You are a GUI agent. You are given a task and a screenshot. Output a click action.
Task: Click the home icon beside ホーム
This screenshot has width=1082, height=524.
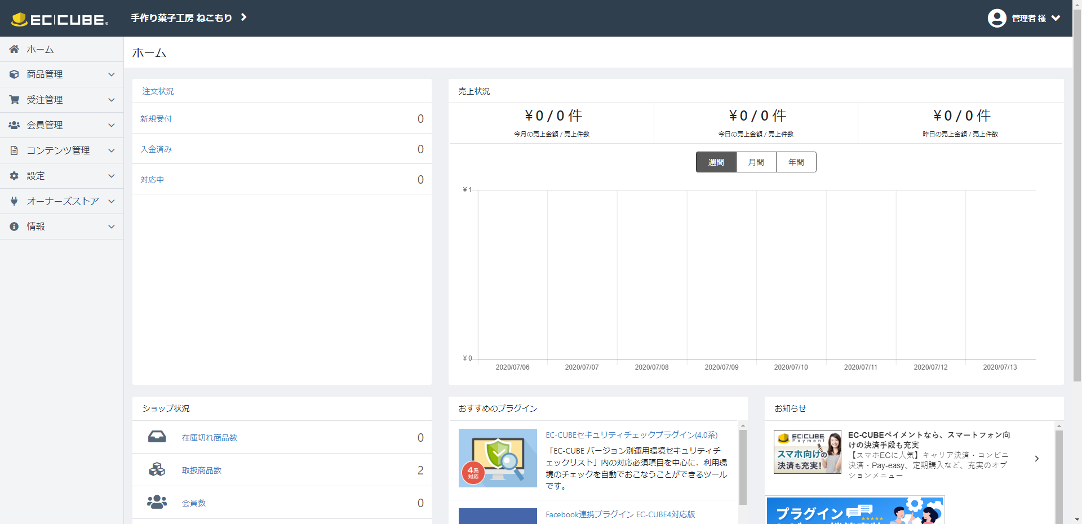click(x=14, y=49)
